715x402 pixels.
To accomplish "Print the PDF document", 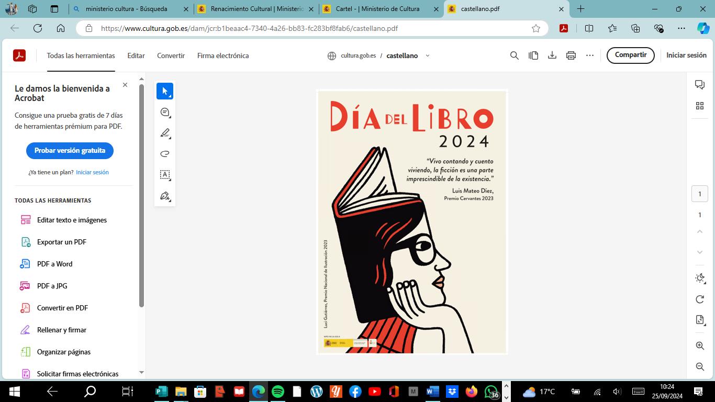I will pos(571,55).
